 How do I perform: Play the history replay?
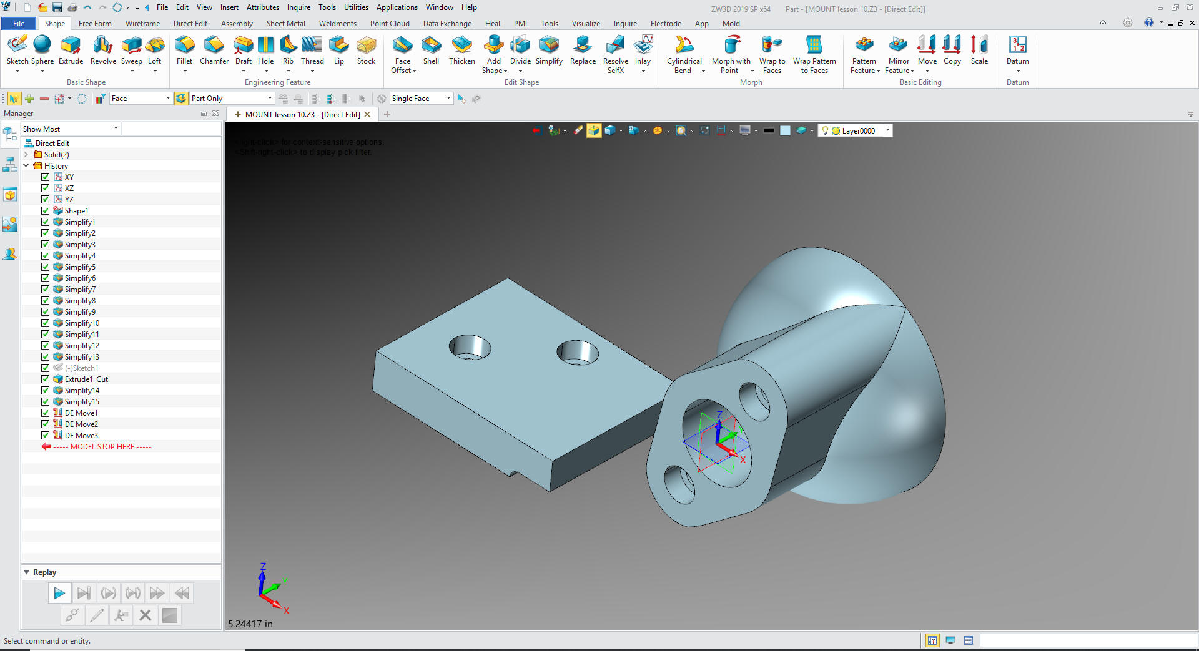(x=59, y=593)
